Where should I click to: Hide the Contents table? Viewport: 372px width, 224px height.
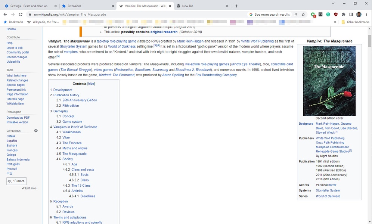[91, 84]
